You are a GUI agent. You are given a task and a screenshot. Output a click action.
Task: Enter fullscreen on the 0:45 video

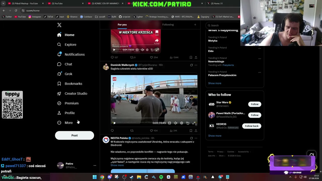click(x=194, y=123)
